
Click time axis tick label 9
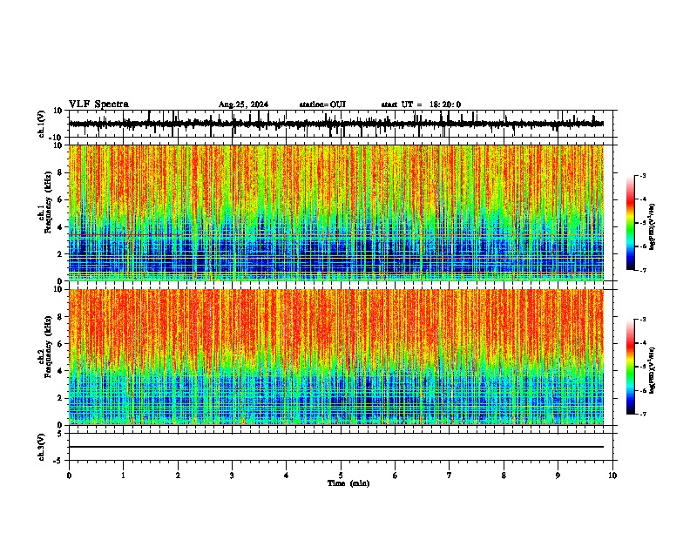click(558, 476)
